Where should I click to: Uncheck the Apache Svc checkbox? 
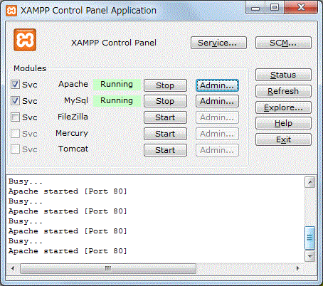click(15, 85)
